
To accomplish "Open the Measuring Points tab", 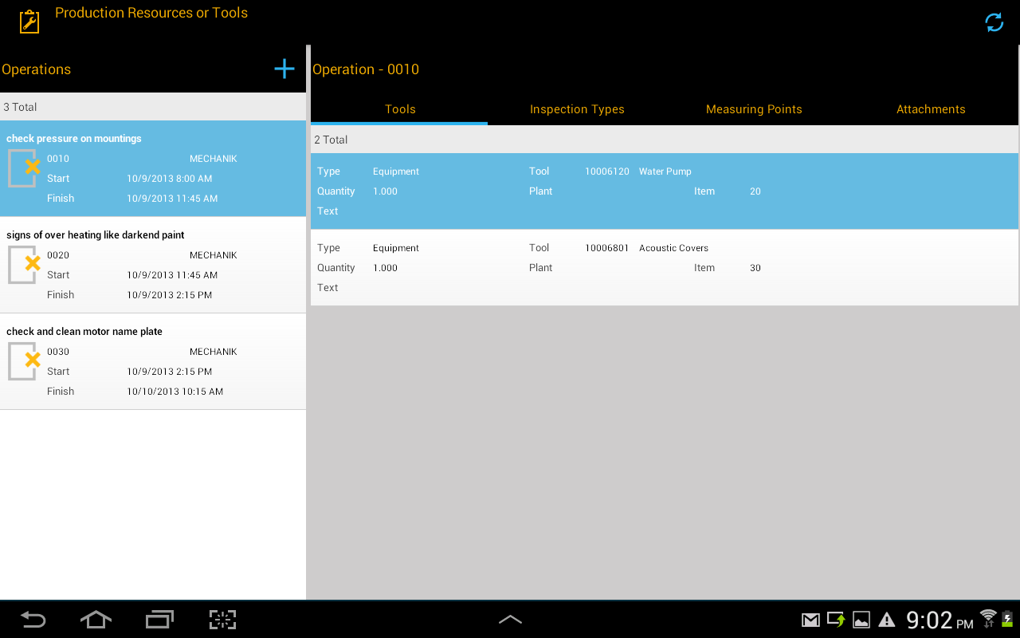I will [754, 109].
